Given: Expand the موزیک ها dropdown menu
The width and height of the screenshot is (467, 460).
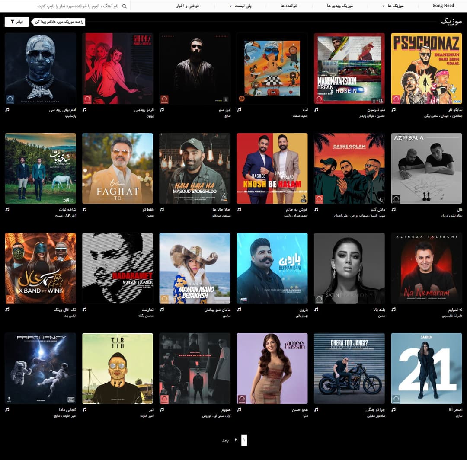Looking at the screenshot, I should click(393, 6).
